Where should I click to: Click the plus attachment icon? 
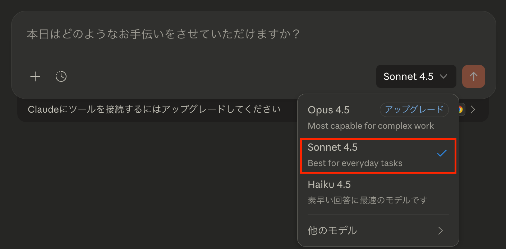(35, 76)
